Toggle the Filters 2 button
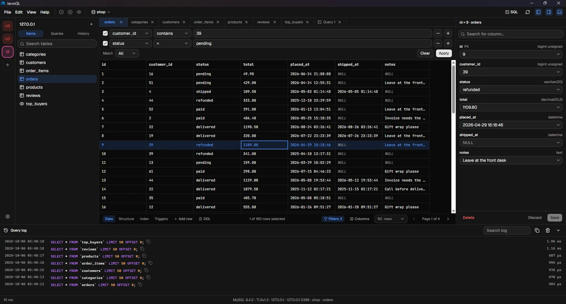This screenshot has height=304, width=566. pos(333,219)
